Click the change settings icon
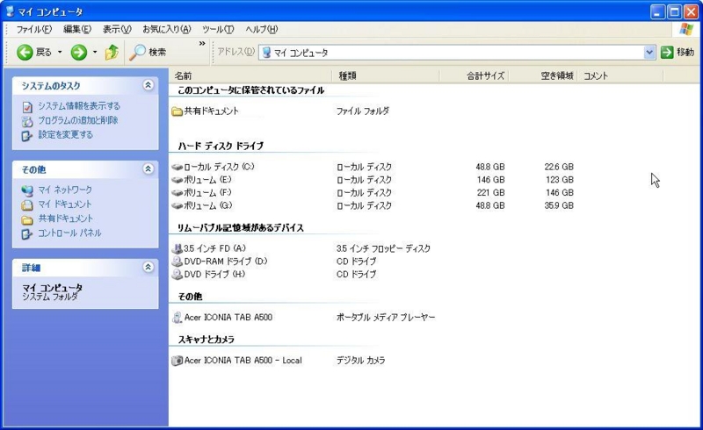The width and height of the screenshot is (703, 430). (27, 136)
